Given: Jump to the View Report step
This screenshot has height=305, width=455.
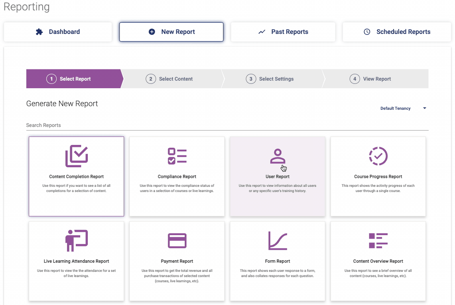Looking at the screenshot, I should [375, 79].
